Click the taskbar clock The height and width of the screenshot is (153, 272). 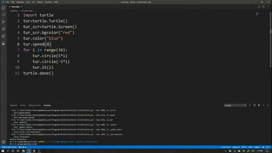[x=260, y=151]
